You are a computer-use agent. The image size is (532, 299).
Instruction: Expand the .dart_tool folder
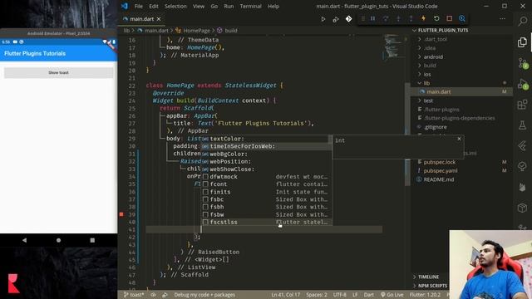point(436,39)
